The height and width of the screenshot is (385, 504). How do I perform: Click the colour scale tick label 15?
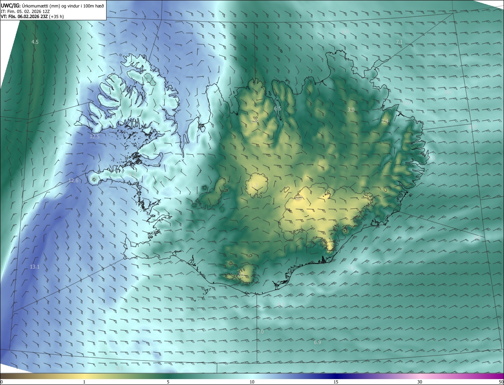336,382
